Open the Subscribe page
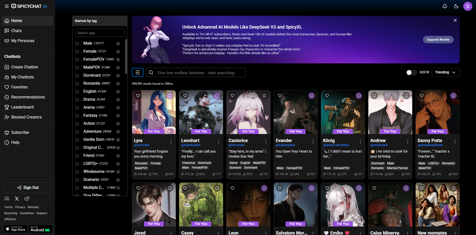Viewport: 476px width, 235px height. [x=28, y=133]
